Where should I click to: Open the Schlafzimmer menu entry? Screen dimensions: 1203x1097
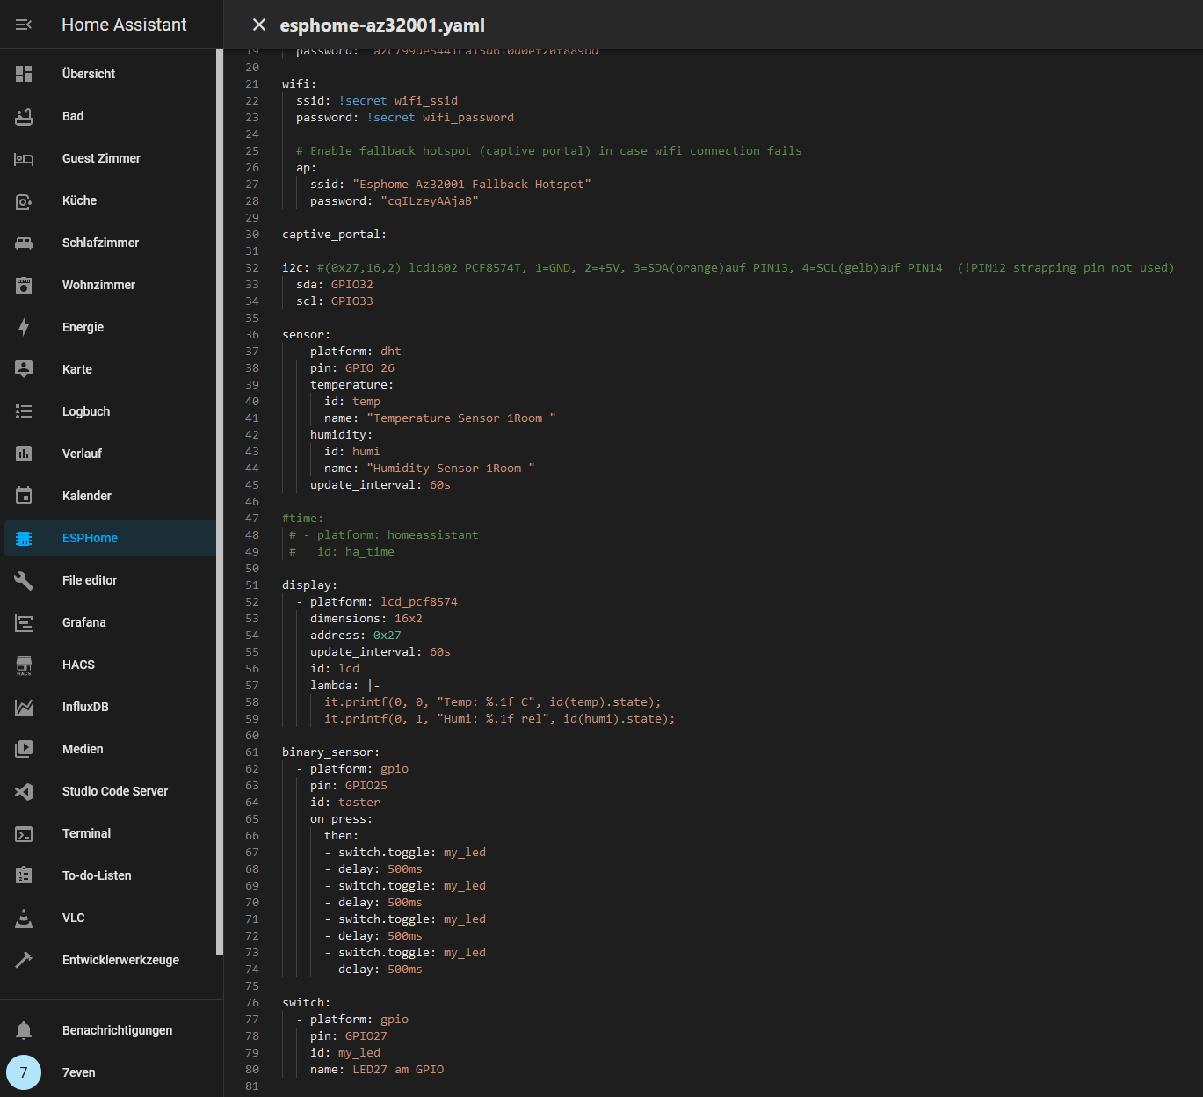pyautogui.click(x=110, y=243)
